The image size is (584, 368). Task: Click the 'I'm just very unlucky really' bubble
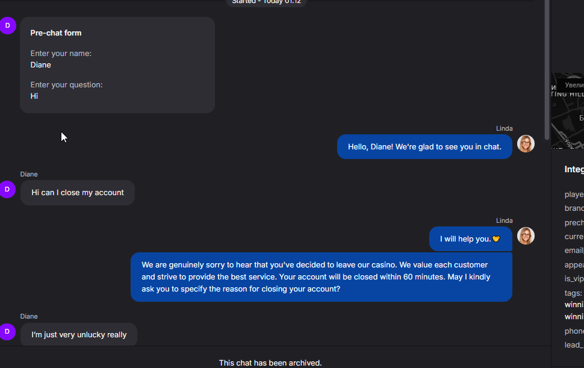(79, 335)
